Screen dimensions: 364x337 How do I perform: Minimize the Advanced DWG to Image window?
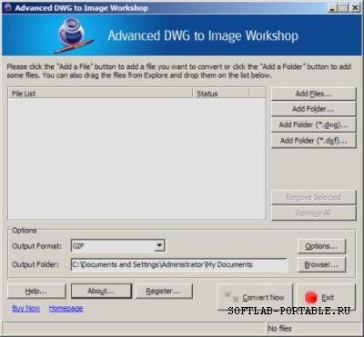pos(333,8)
